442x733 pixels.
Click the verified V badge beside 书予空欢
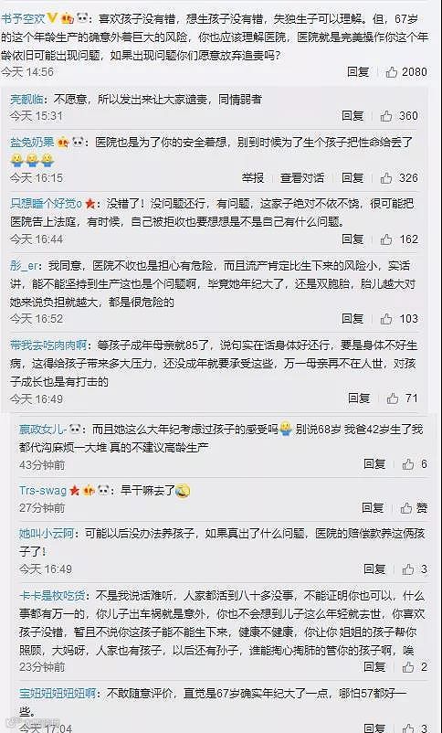[53, 17]
